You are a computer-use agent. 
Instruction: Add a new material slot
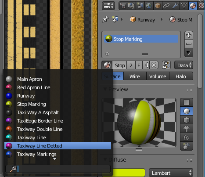click(x=189, y=35)
